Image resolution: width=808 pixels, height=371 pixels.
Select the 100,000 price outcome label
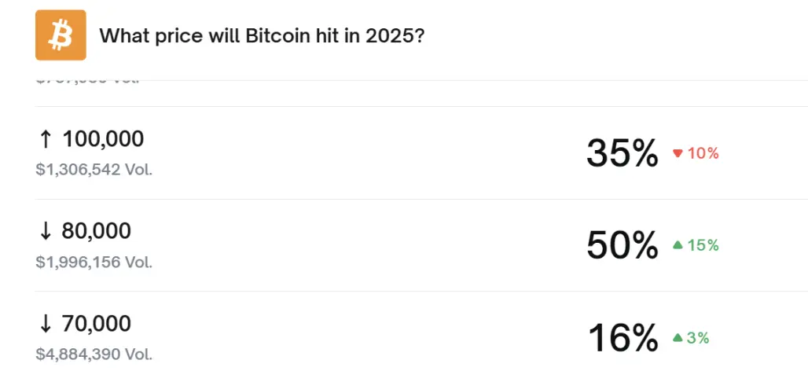click(x=103, y=140)
